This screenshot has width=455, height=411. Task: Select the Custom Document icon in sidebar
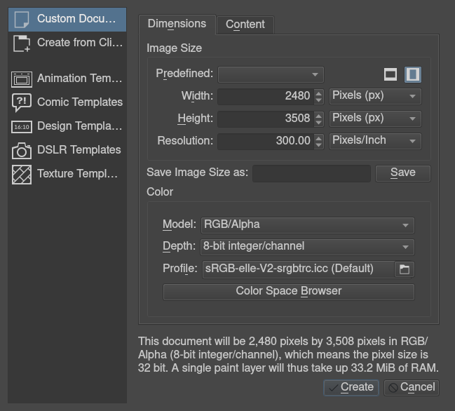[22, 19]
